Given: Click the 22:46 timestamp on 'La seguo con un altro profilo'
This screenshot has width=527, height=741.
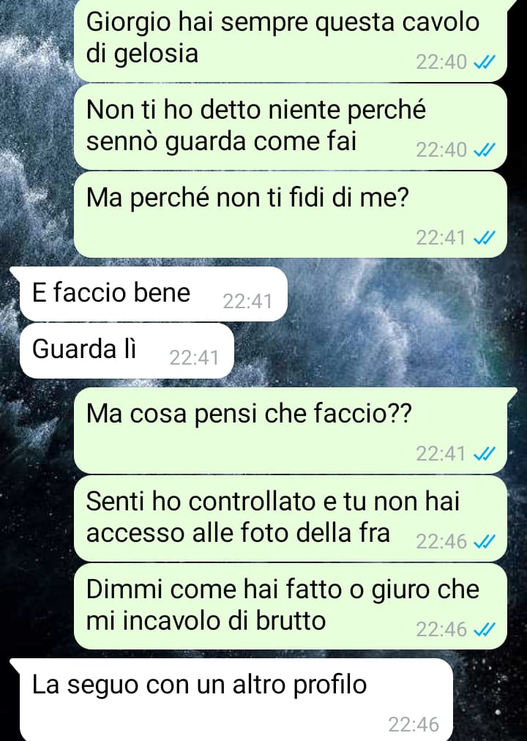Looking at the screenshot, I should tap(414, 724).
